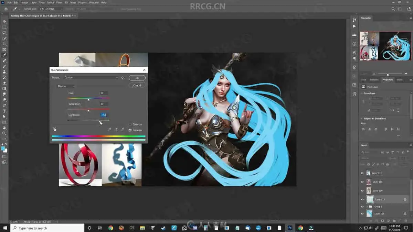Enable the Colorize checkbox
Viewport: 413px width, 232px height.
130,124
